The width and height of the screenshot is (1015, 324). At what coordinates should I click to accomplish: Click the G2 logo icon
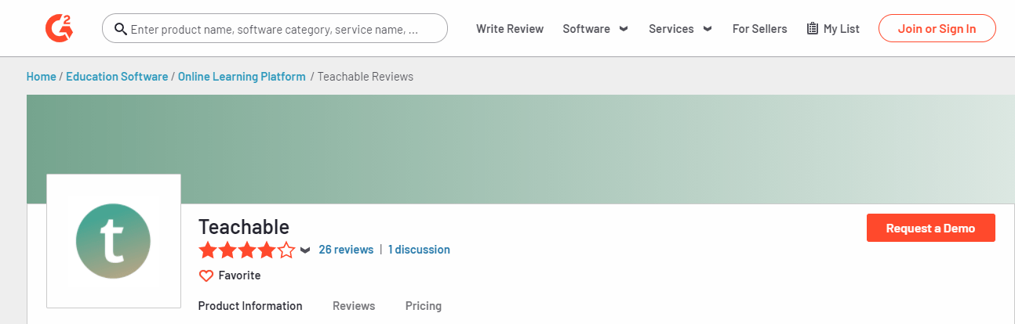click(x=59, y=28)
